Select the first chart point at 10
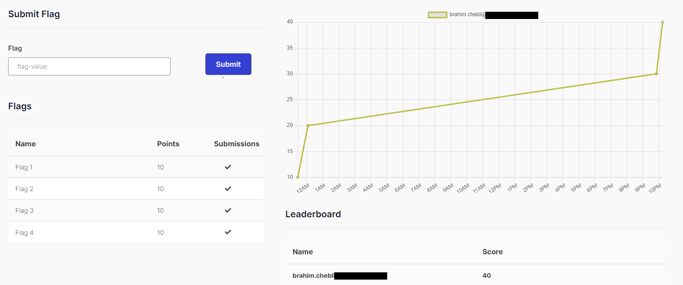The image size is (683, 285). [298, 177]
